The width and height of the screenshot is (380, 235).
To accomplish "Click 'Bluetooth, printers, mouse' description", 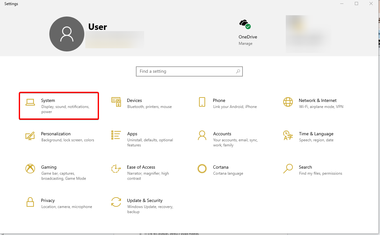I will (149, 107).
